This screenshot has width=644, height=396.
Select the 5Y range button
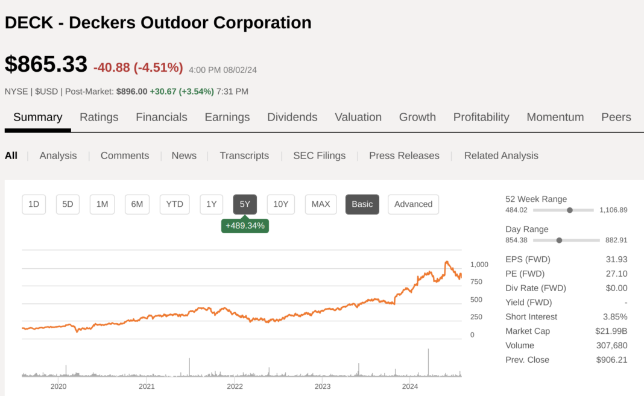[x=245, y=204]
